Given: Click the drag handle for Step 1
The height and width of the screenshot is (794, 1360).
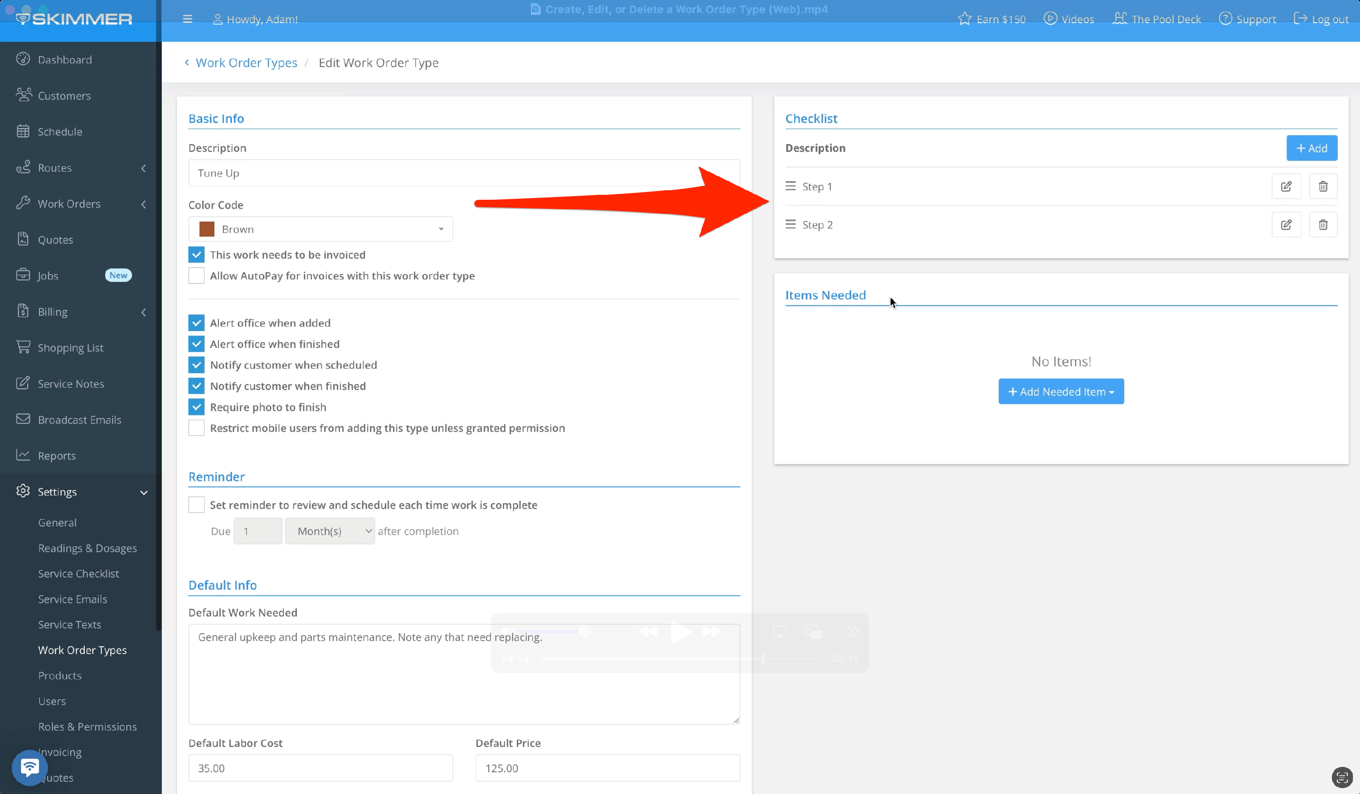Looking at the screenshot, I should click(x=790, y=186).
